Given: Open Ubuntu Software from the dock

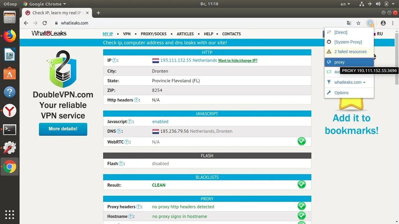Looking at the screenshot, I should [10, 74].
